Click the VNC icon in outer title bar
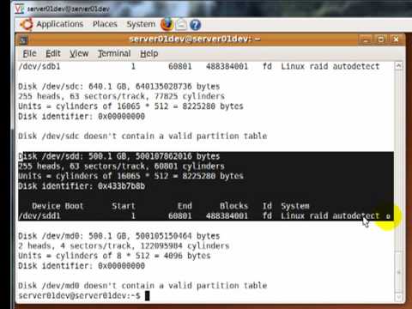 click(x=19, y=9)
